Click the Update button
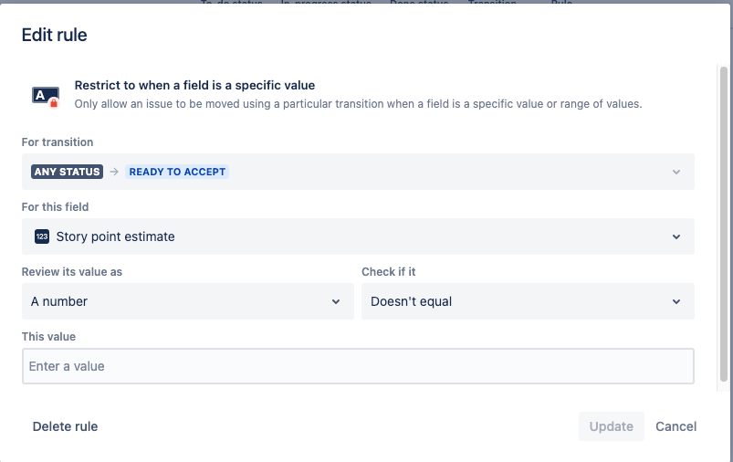Viewport: 733px width, 462px height. pos(612,426)
